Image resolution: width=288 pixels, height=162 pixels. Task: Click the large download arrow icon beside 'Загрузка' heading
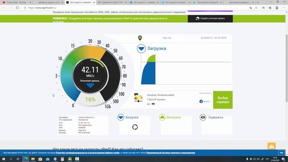[141, 49]
